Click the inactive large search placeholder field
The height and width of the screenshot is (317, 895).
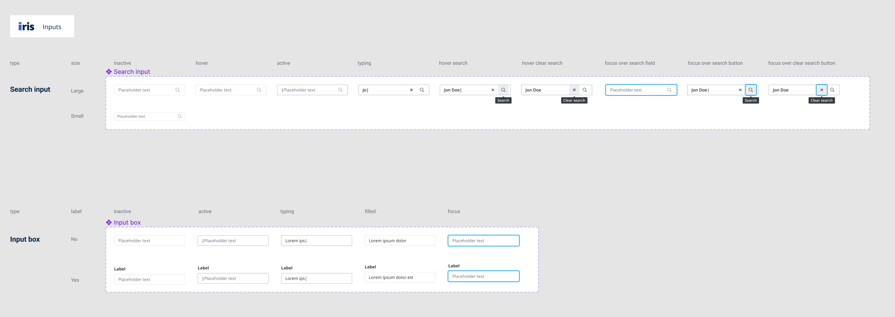coord(149,90)
